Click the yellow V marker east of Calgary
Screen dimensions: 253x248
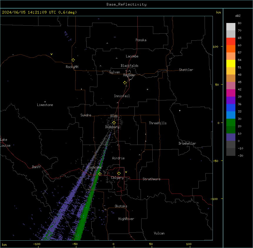tap(126, 172)
